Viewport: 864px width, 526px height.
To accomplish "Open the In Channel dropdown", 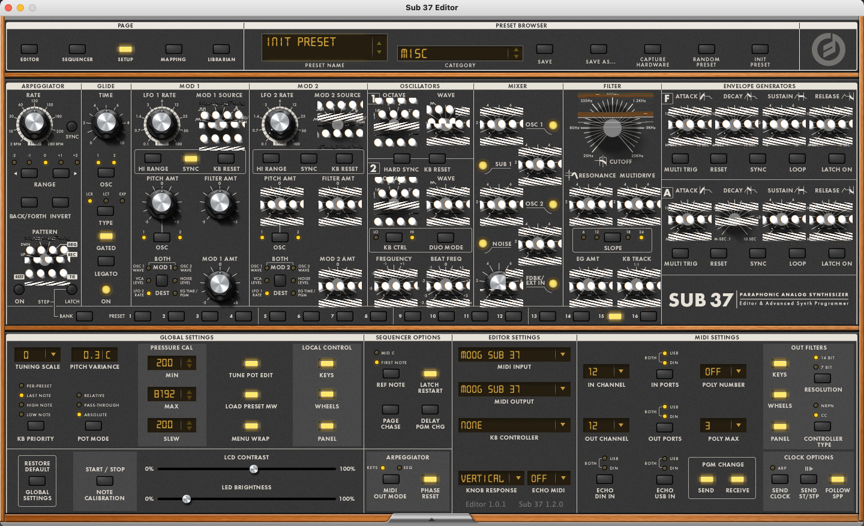I will [x=620, y=372].
